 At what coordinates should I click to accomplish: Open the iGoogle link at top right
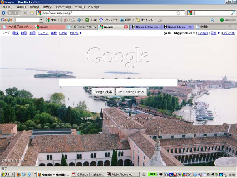tap(203, 33)
